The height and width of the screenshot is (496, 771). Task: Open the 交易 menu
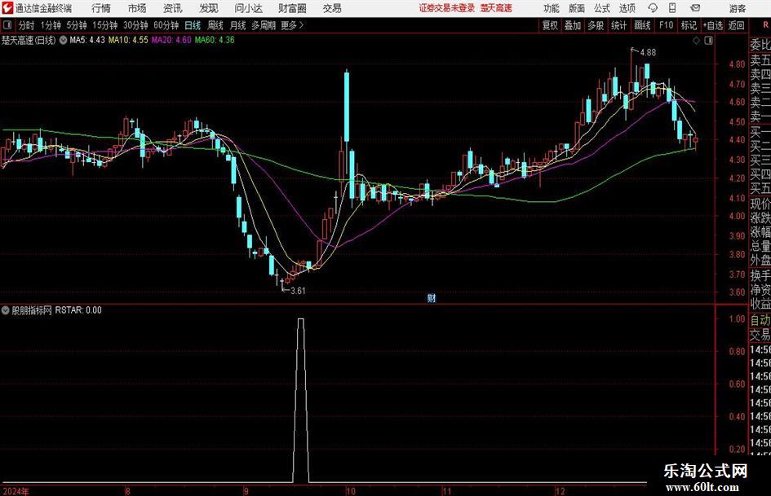click(332, 8)
